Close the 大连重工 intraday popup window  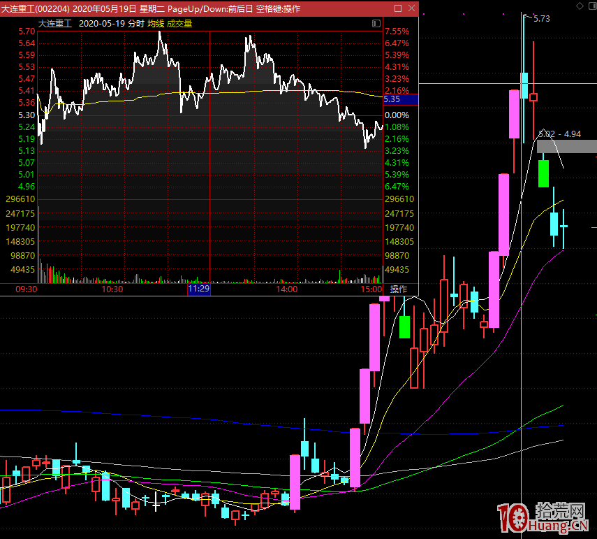click(x=411, y=8)
